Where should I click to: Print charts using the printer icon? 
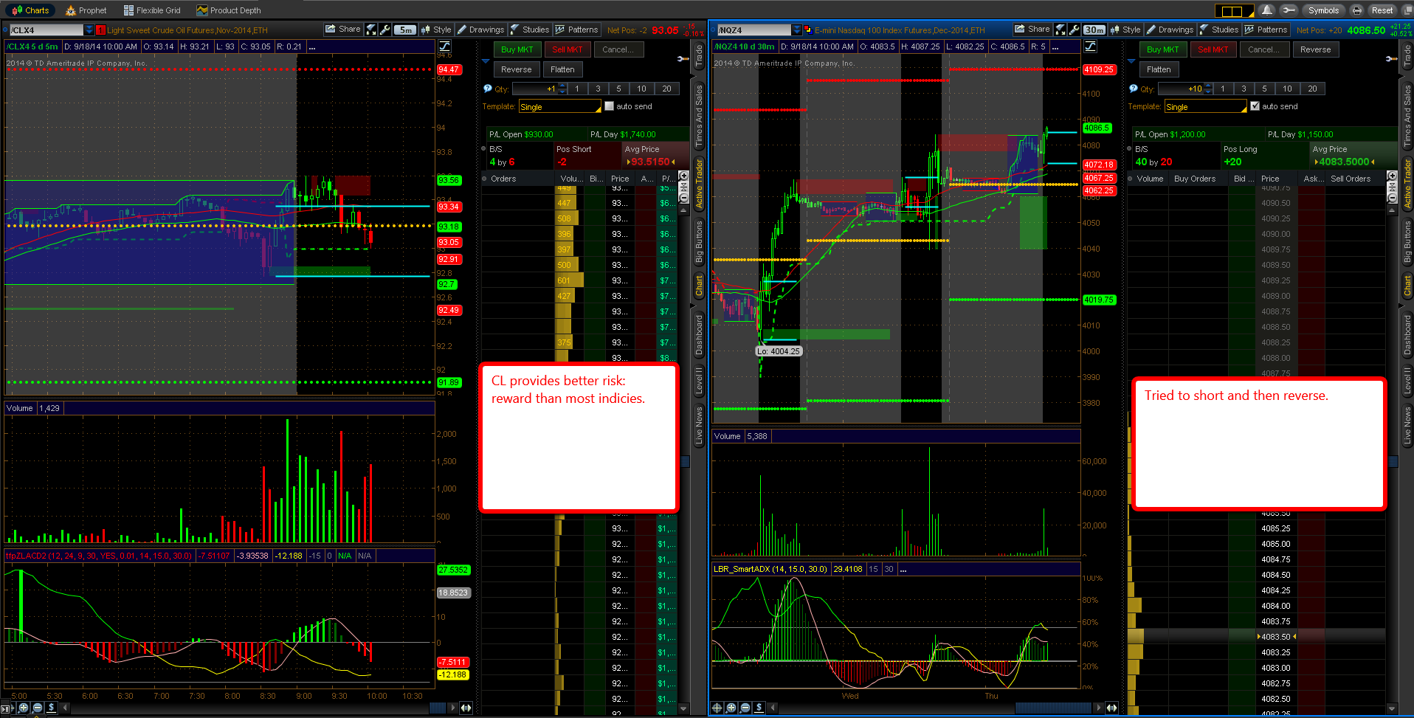1356,10
